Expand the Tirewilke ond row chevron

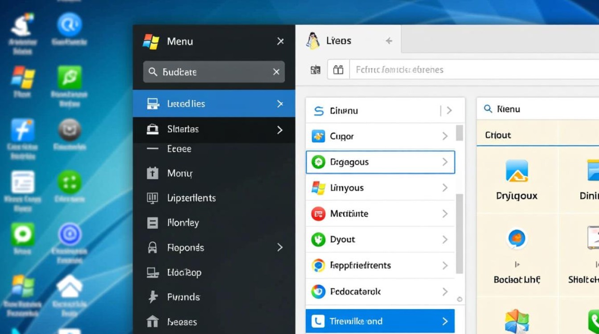445,321
